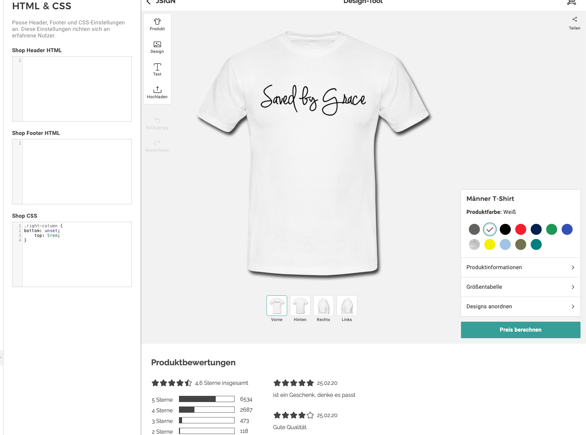The image size is (586, 435).
Task: Pick the red product color
Action: (520, 229)
